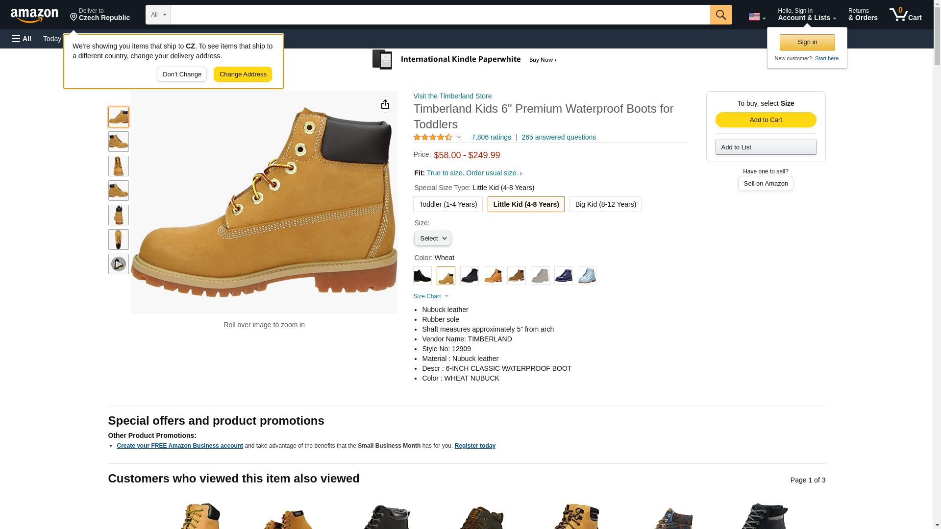Open the Size Select dropdown
Screen dimensions: 941x529
click(x=433, y=239)
